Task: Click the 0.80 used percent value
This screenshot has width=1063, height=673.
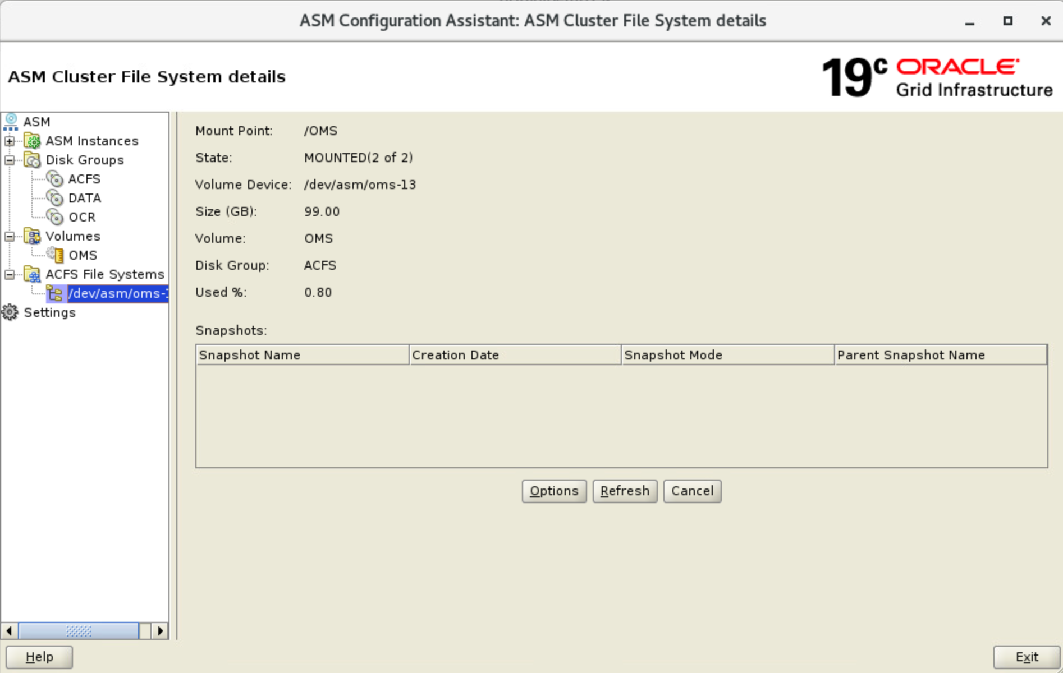Action: (318, 292)
